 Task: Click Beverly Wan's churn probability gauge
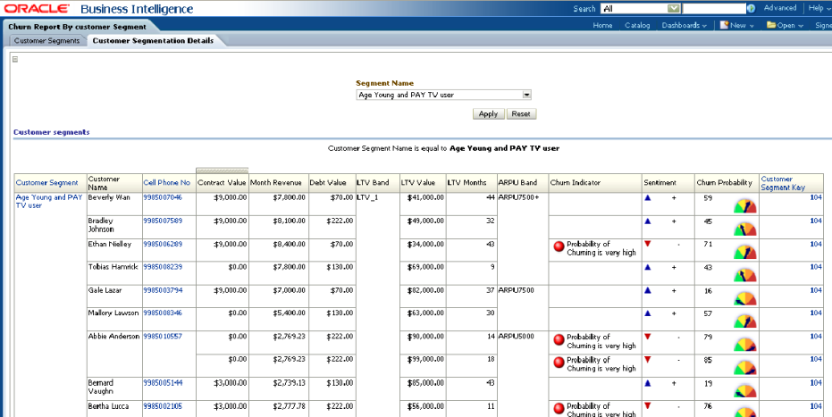pos(744,206)
